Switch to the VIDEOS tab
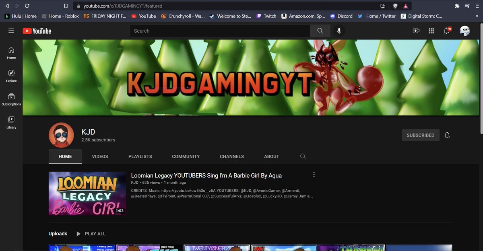The image size is (483, 251). [100, 156]
